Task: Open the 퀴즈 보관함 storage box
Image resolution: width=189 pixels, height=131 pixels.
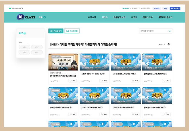Action: click(x=72, y=31)
